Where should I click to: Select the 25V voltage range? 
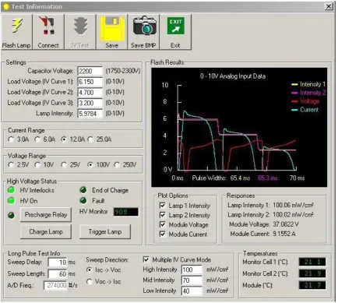tap(64, 165)
